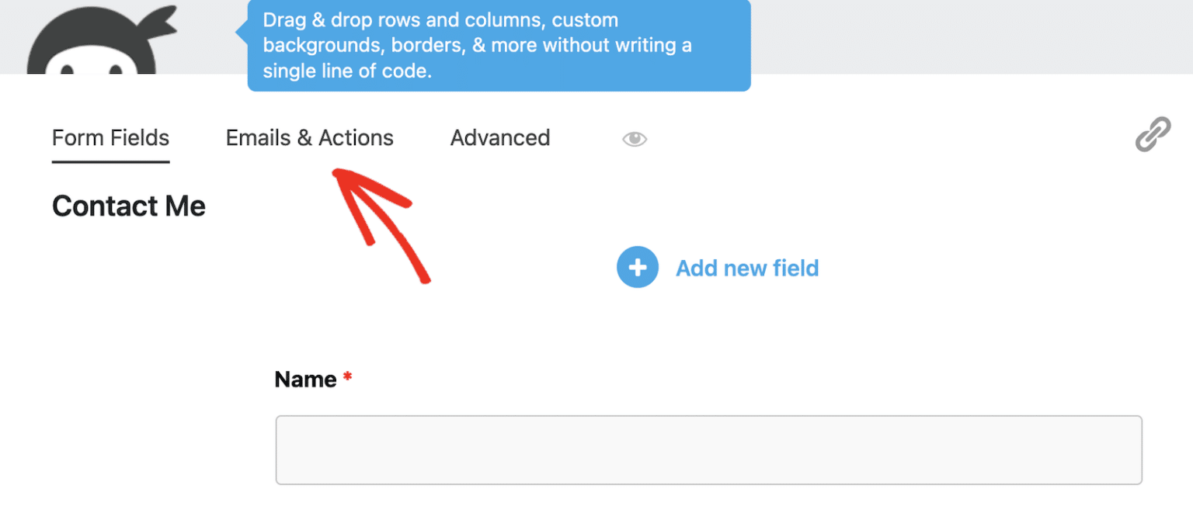This screenshot has width=1193, height=506.
Task: Dismiss the blue drag and drop tooltip bubble
Action: coord(499,45)
